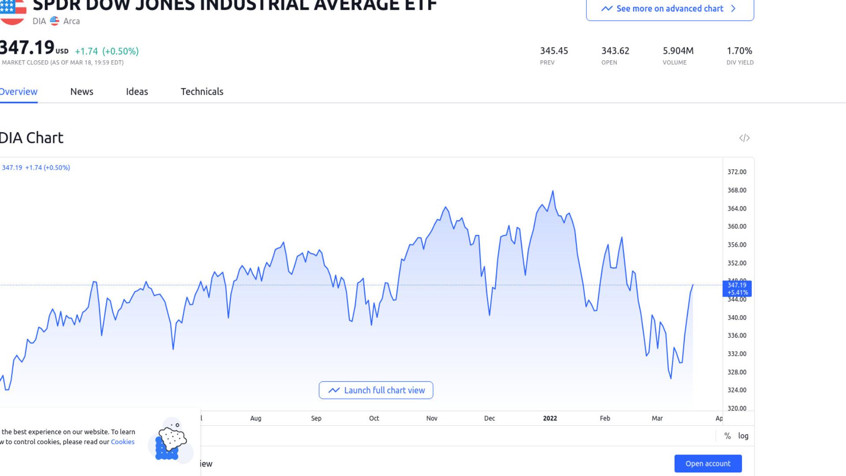Screen dimensions: 846x476
Task: Click the 343.62 OPEN value
Action: click(x=615, y=51)
